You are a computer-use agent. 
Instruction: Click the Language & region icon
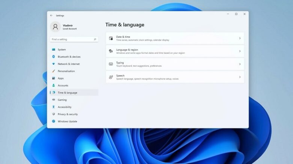pyautogui.click(x=111, y=51)
